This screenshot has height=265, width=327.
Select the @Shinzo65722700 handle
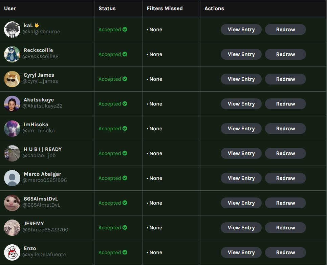coord(45,230)
